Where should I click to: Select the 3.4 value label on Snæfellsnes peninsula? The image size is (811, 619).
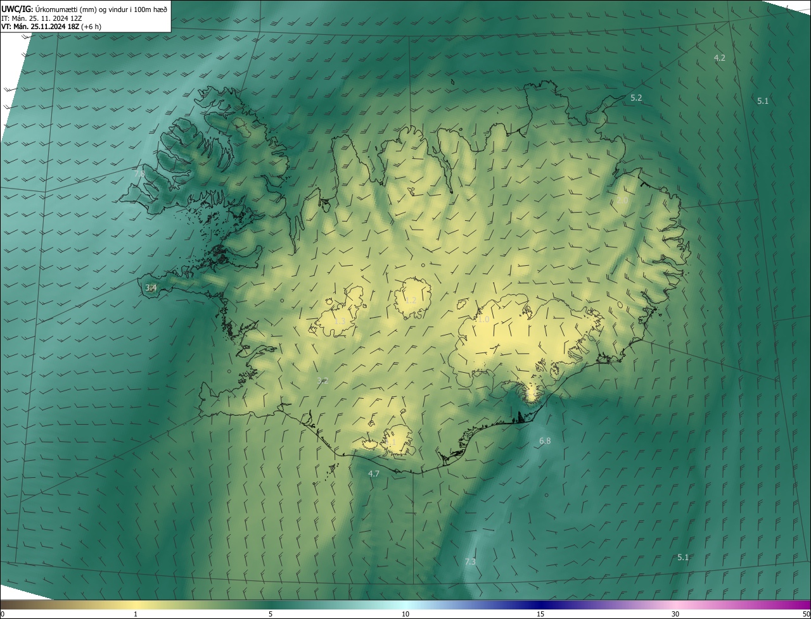click(151, 287)
